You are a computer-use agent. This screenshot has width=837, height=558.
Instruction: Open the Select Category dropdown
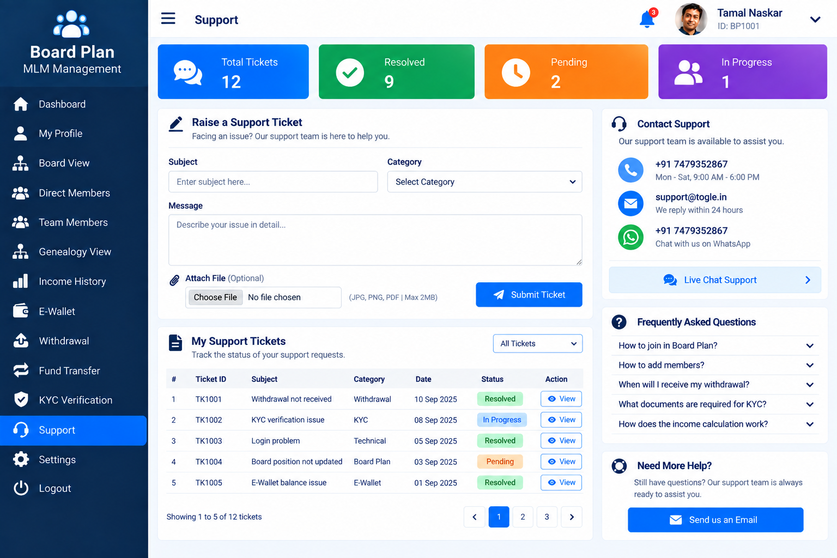tap(484, 182)
